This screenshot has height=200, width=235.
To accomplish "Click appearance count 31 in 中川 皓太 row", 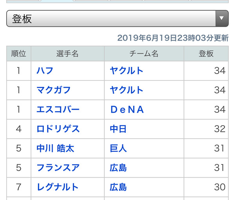I will click(219, 148).
